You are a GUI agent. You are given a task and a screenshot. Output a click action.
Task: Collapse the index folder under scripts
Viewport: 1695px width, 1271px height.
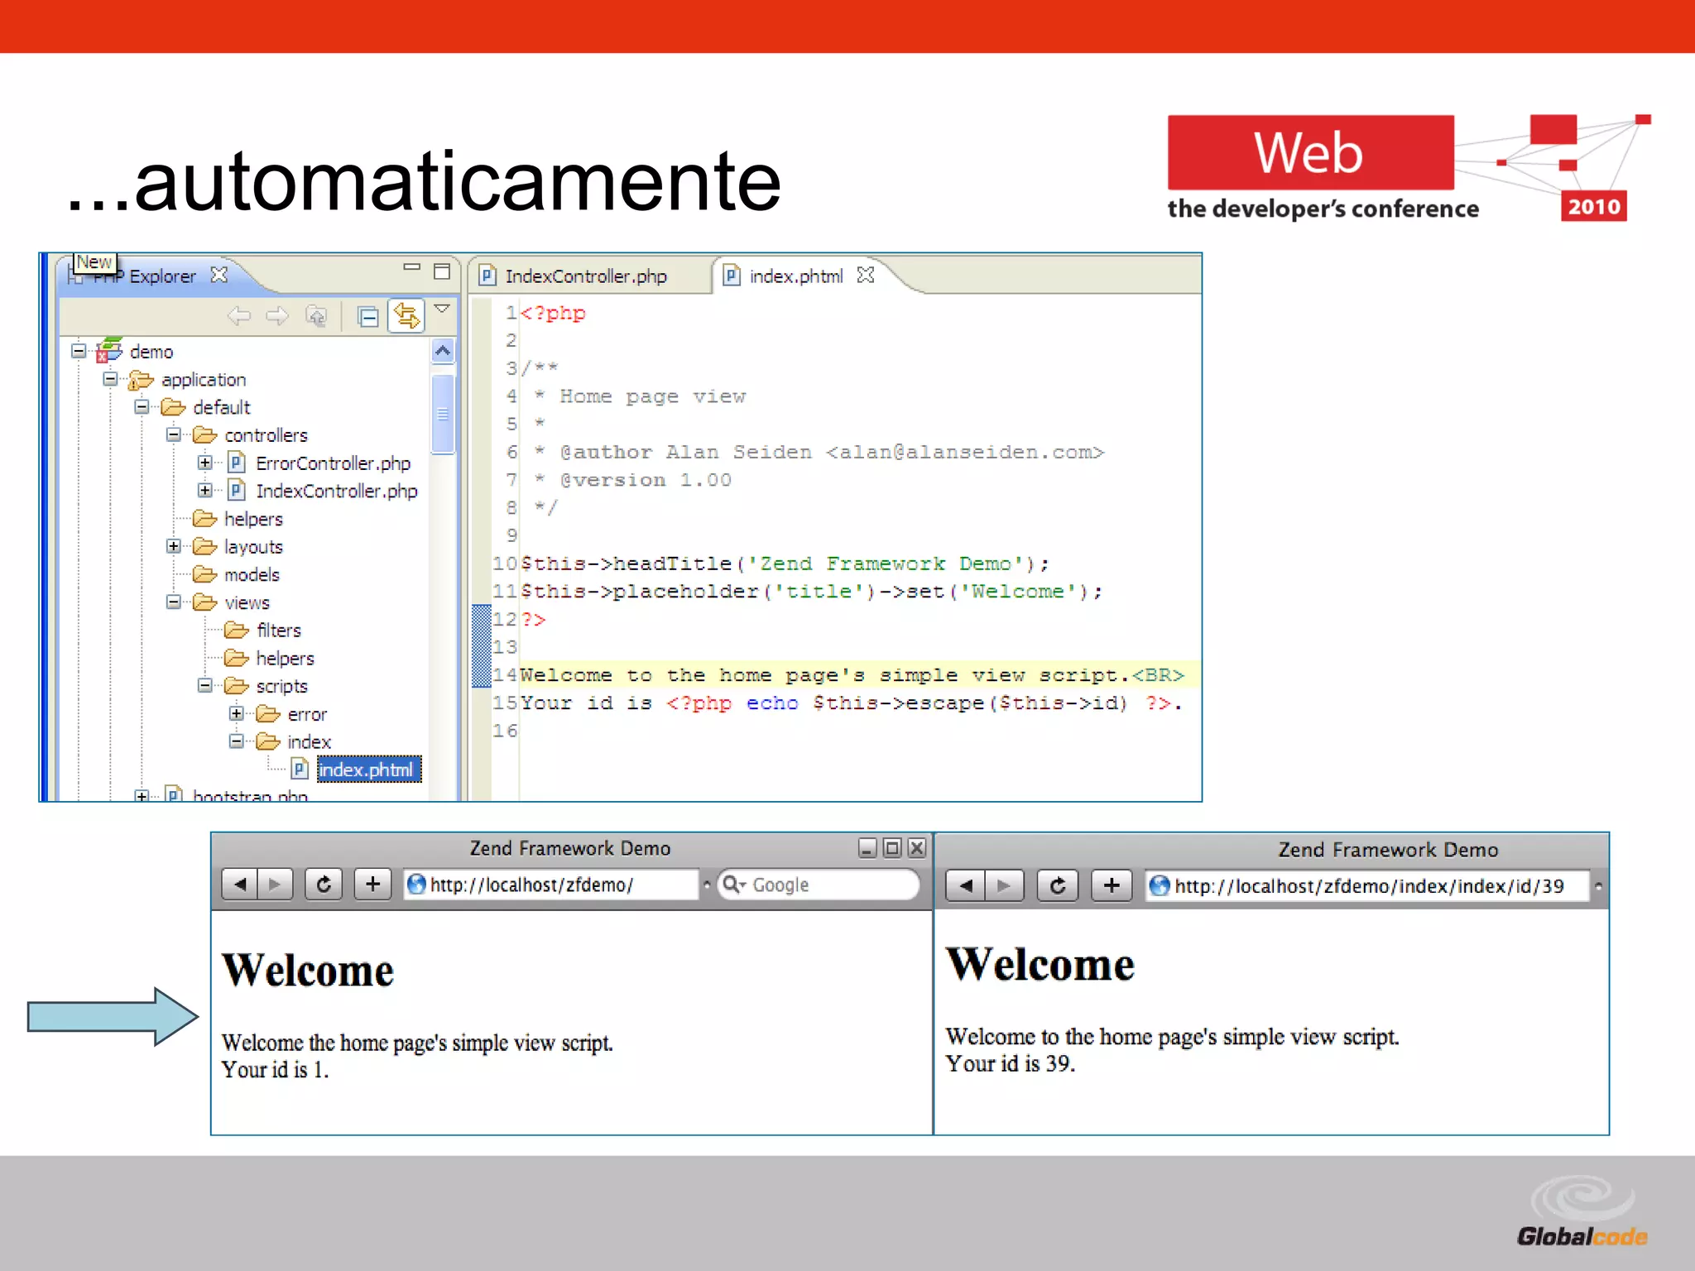tap(236, 741)
